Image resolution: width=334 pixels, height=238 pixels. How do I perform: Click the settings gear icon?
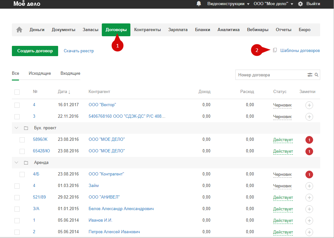301,4
